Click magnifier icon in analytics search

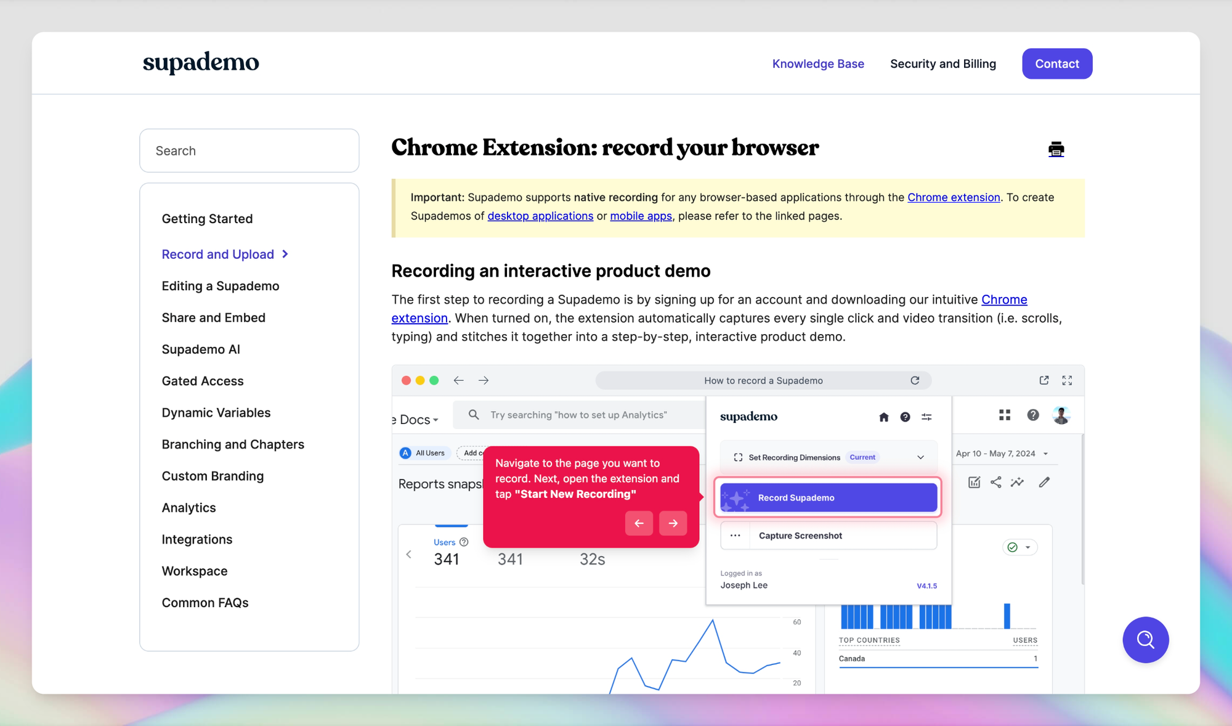[x=474, y=415]
